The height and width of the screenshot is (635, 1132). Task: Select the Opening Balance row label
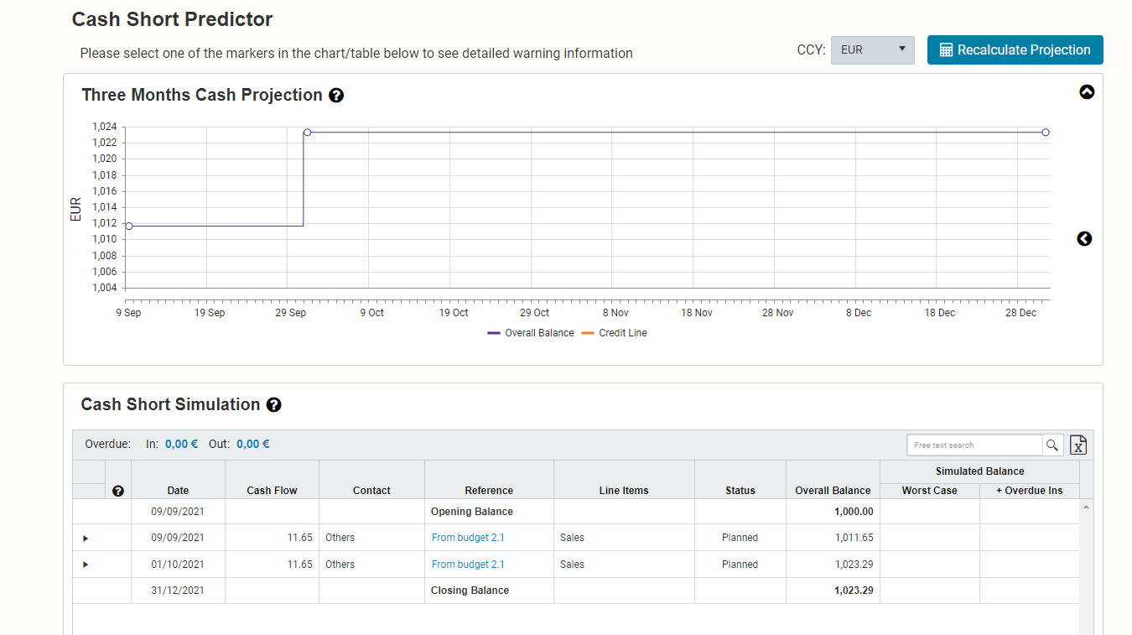[x=472, y=512]
